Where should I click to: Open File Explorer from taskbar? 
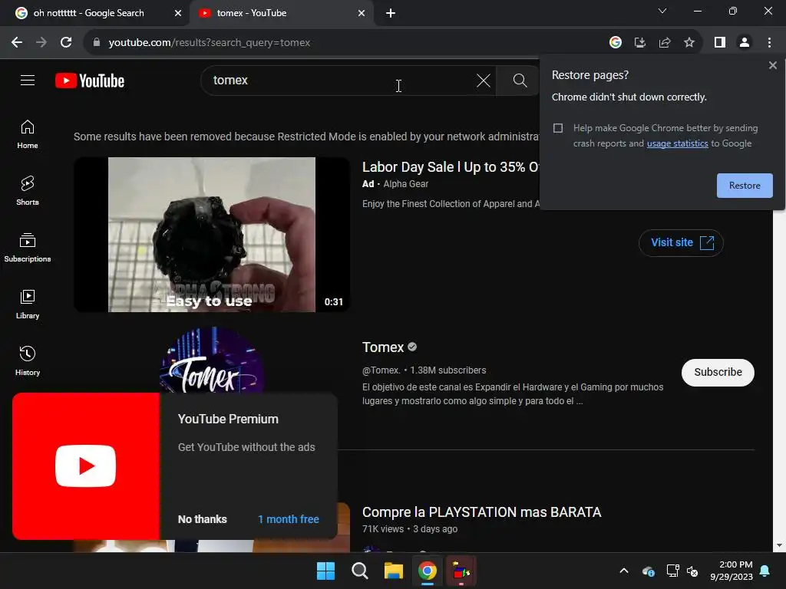click(394, 571)
